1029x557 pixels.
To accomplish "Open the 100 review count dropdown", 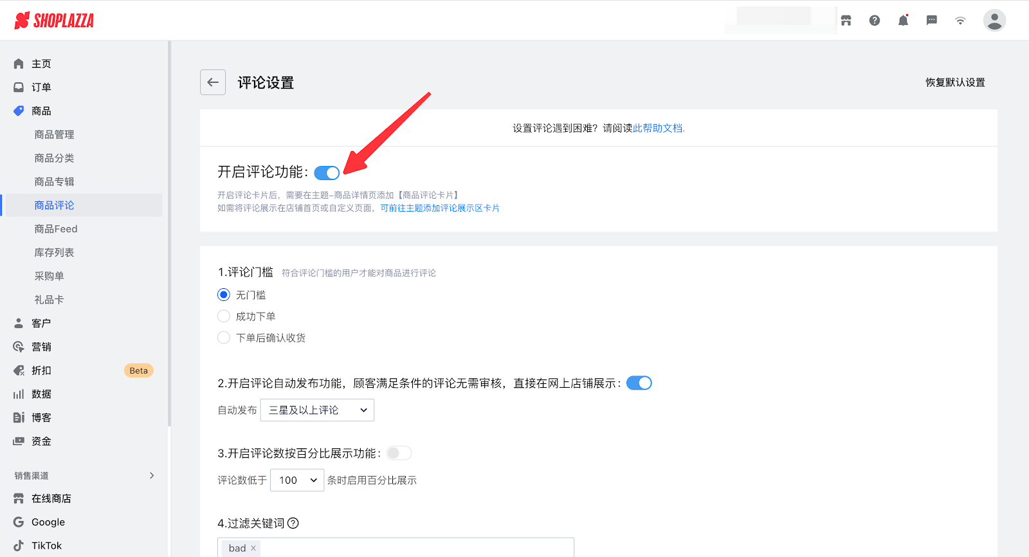I will pos(297,480).
